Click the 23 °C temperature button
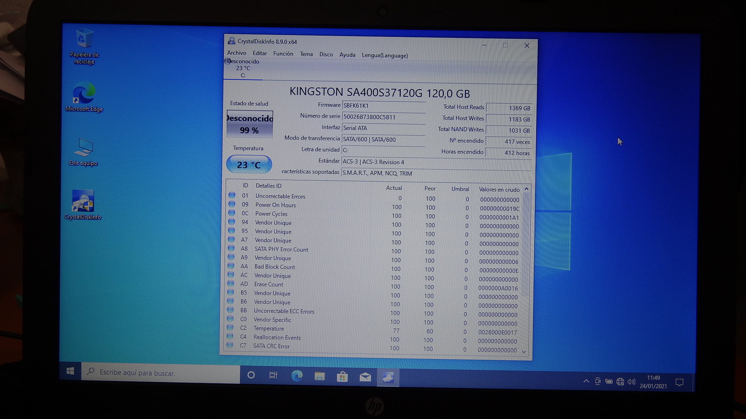 point(249,164)
